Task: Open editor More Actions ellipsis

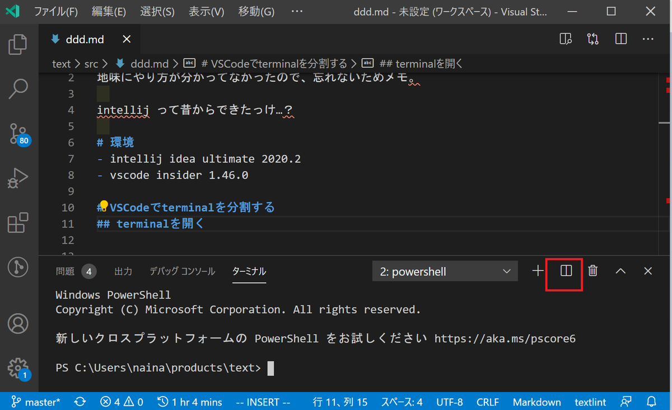Action: point(648,39)
